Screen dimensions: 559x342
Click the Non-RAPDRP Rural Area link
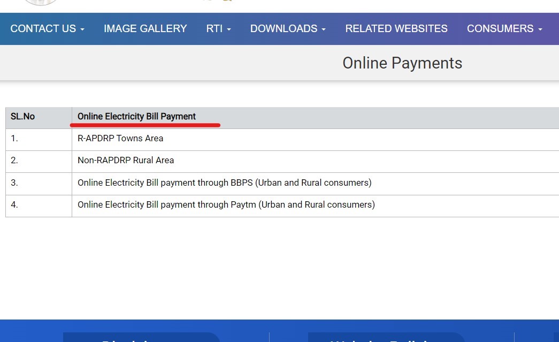(126, 160)
